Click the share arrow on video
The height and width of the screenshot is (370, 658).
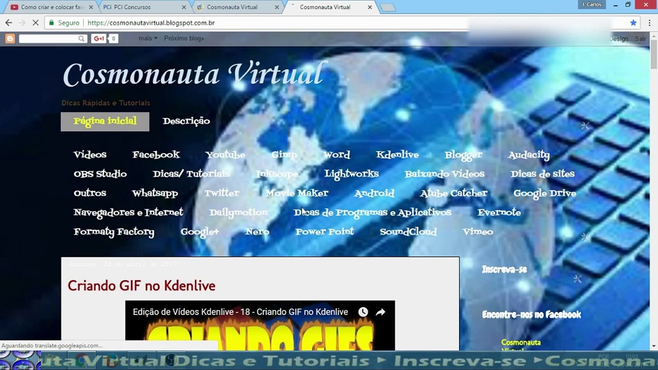click(380, 312)
